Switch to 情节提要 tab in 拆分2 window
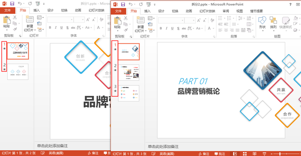 [256, 11]
